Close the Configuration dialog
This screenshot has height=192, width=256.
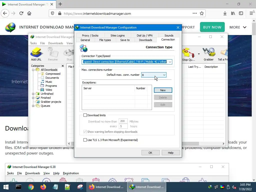click(x=178, y=27)
